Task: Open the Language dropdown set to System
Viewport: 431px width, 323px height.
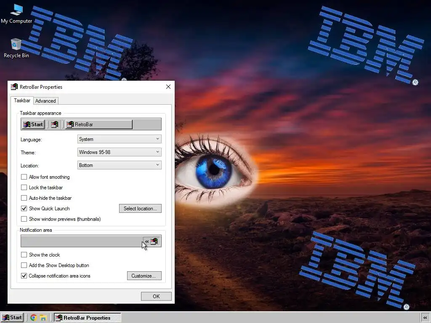Action: tap(119, 139)
